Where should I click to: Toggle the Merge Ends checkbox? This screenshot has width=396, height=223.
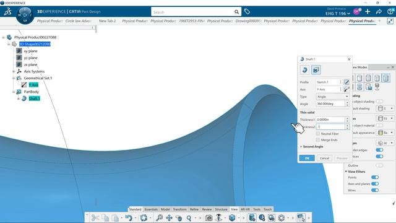click(317, 140)
